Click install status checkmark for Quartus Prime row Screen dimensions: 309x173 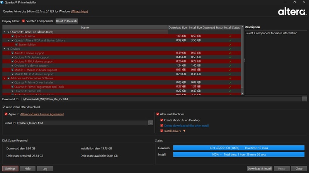tap(230, 36)
